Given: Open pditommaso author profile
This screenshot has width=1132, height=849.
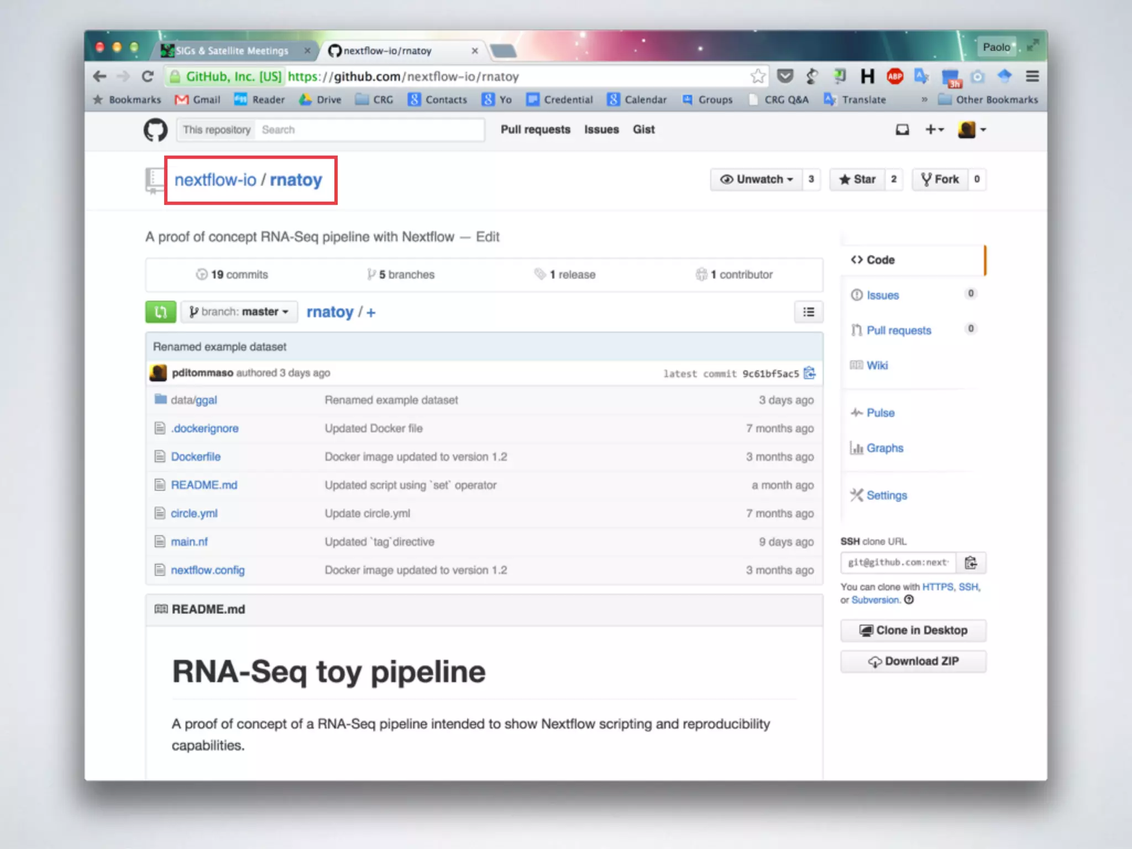Looking at the screenshot, I should tap(202, 373).
